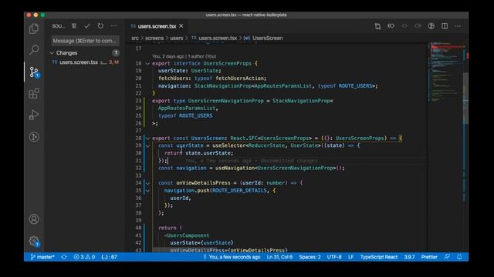Open the Accounts menu icon

point(34,219)
